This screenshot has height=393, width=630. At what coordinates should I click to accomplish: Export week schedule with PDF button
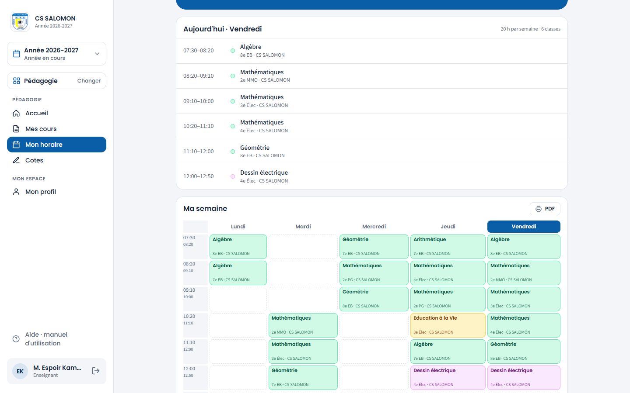point(545,209)
